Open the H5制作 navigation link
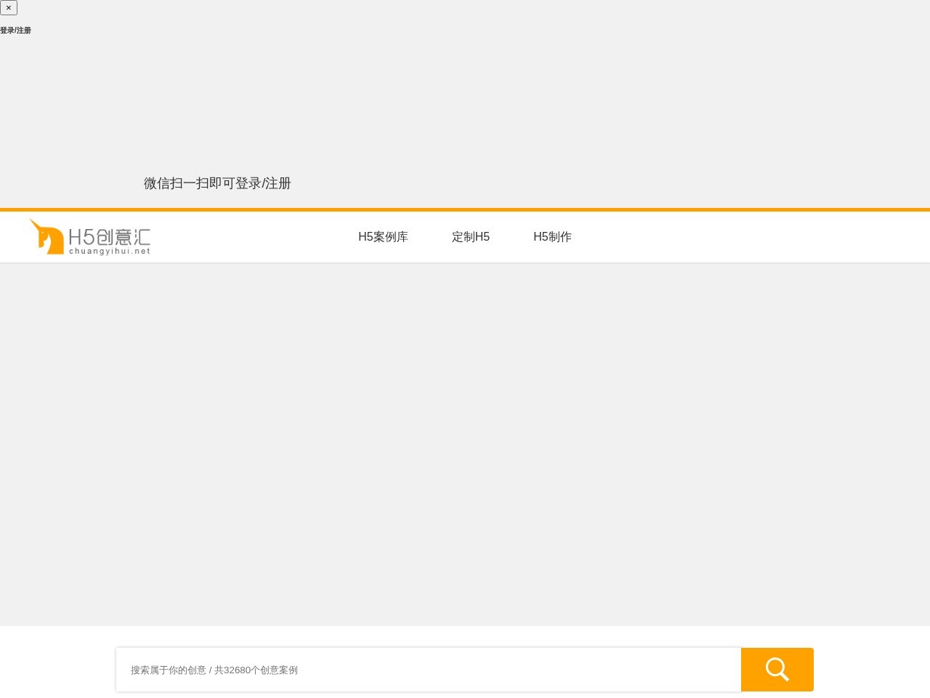 coord(552,237)
